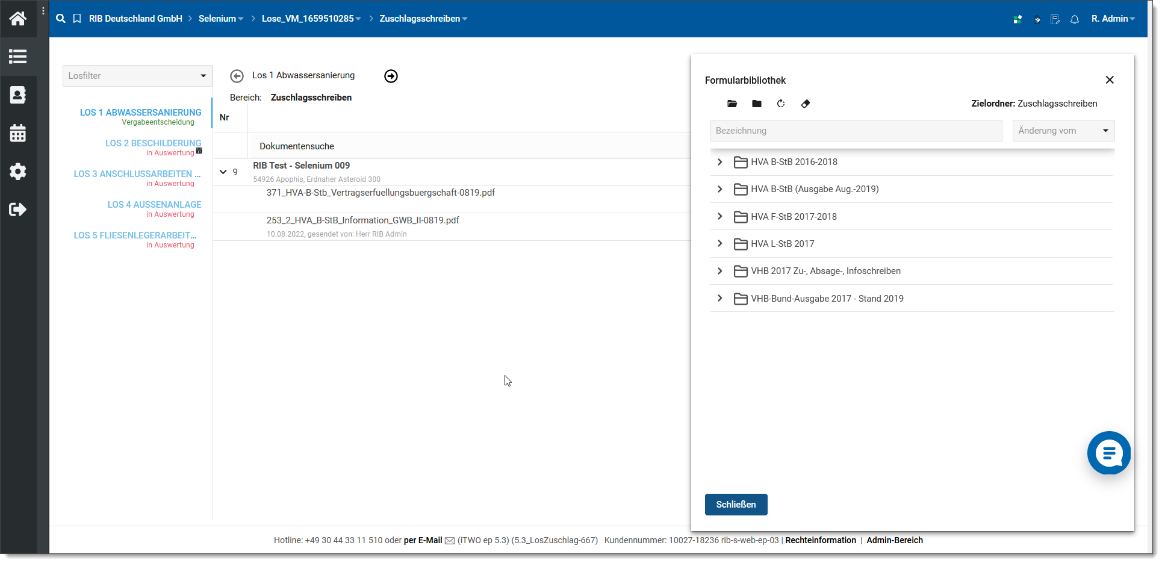Expand VHB-Bund-Ausgabe 2017 - Stand 2019 folder
Image resolution: width=1162 pixels, height=563 pixels.
(720, 299)
